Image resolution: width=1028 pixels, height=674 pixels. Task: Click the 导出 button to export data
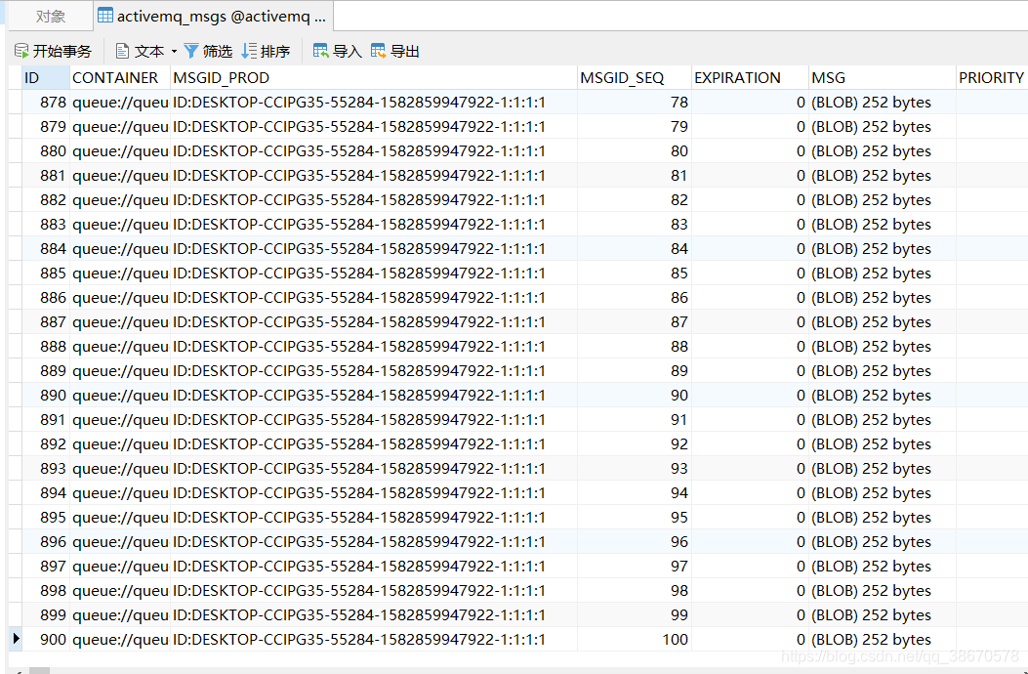pyautogui.click(x=390, y=50)
